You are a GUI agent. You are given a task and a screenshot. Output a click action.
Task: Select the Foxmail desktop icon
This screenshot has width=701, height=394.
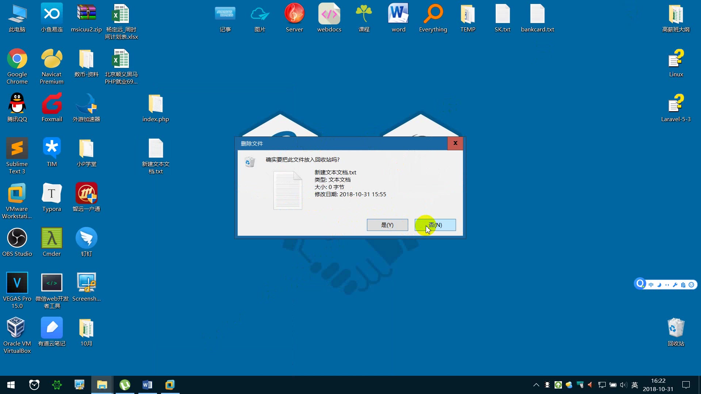51,104
